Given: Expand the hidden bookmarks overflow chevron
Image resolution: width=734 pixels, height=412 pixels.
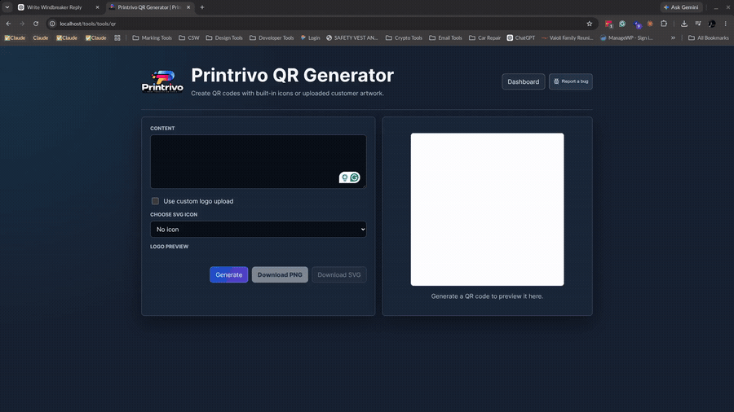Looking at the screenshot, I should tap(673, 37).
